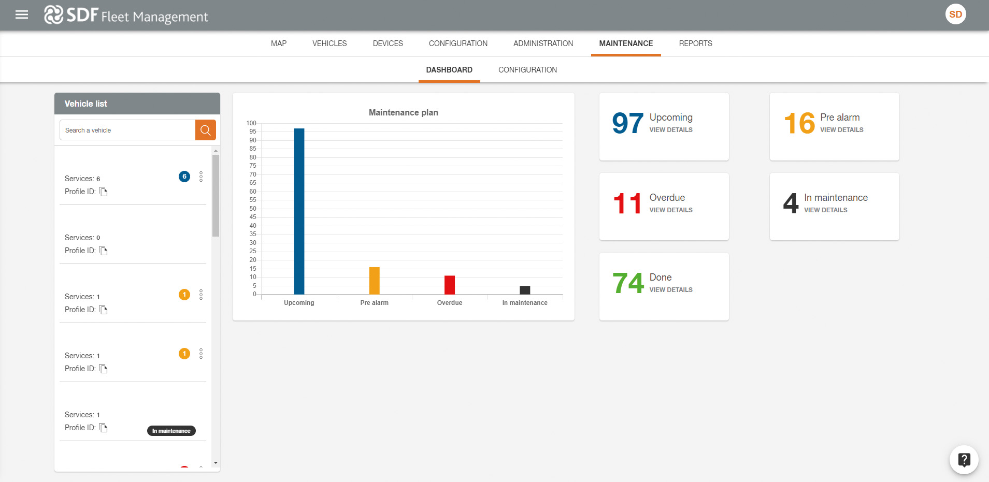Open the top-level Configuration tab

click(458, 43)
